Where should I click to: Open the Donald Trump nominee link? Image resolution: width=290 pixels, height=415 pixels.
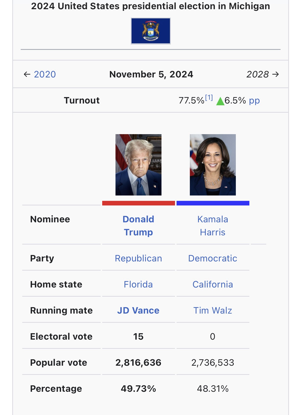pyautogui.click(x=138, y=226)
